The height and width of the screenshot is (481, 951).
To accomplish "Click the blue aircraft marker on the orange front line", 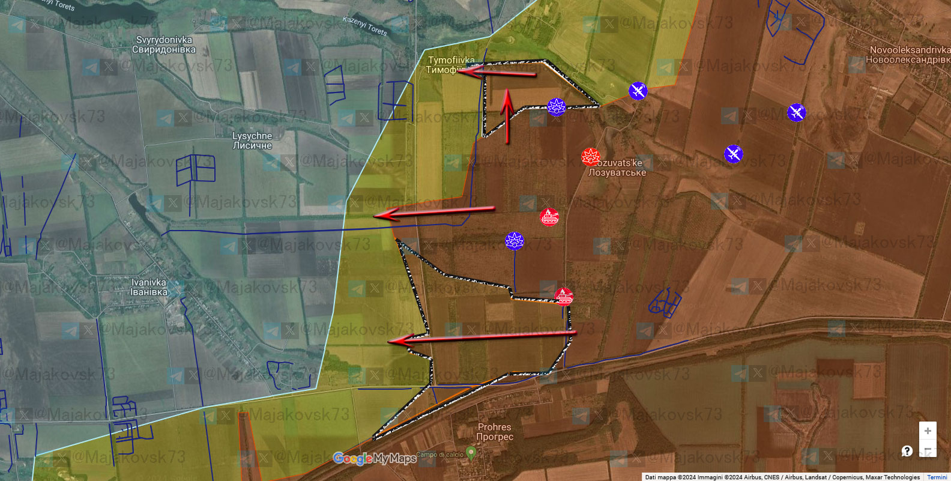I will pos(638,91).
